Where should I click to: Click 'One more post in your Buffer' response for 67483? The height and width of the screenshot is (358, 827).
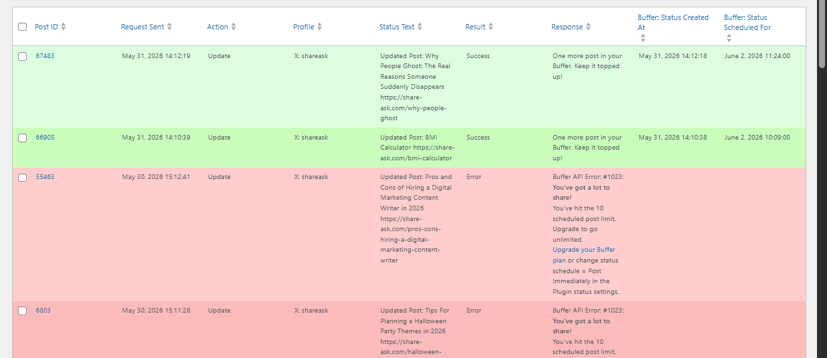pos(587,66)
